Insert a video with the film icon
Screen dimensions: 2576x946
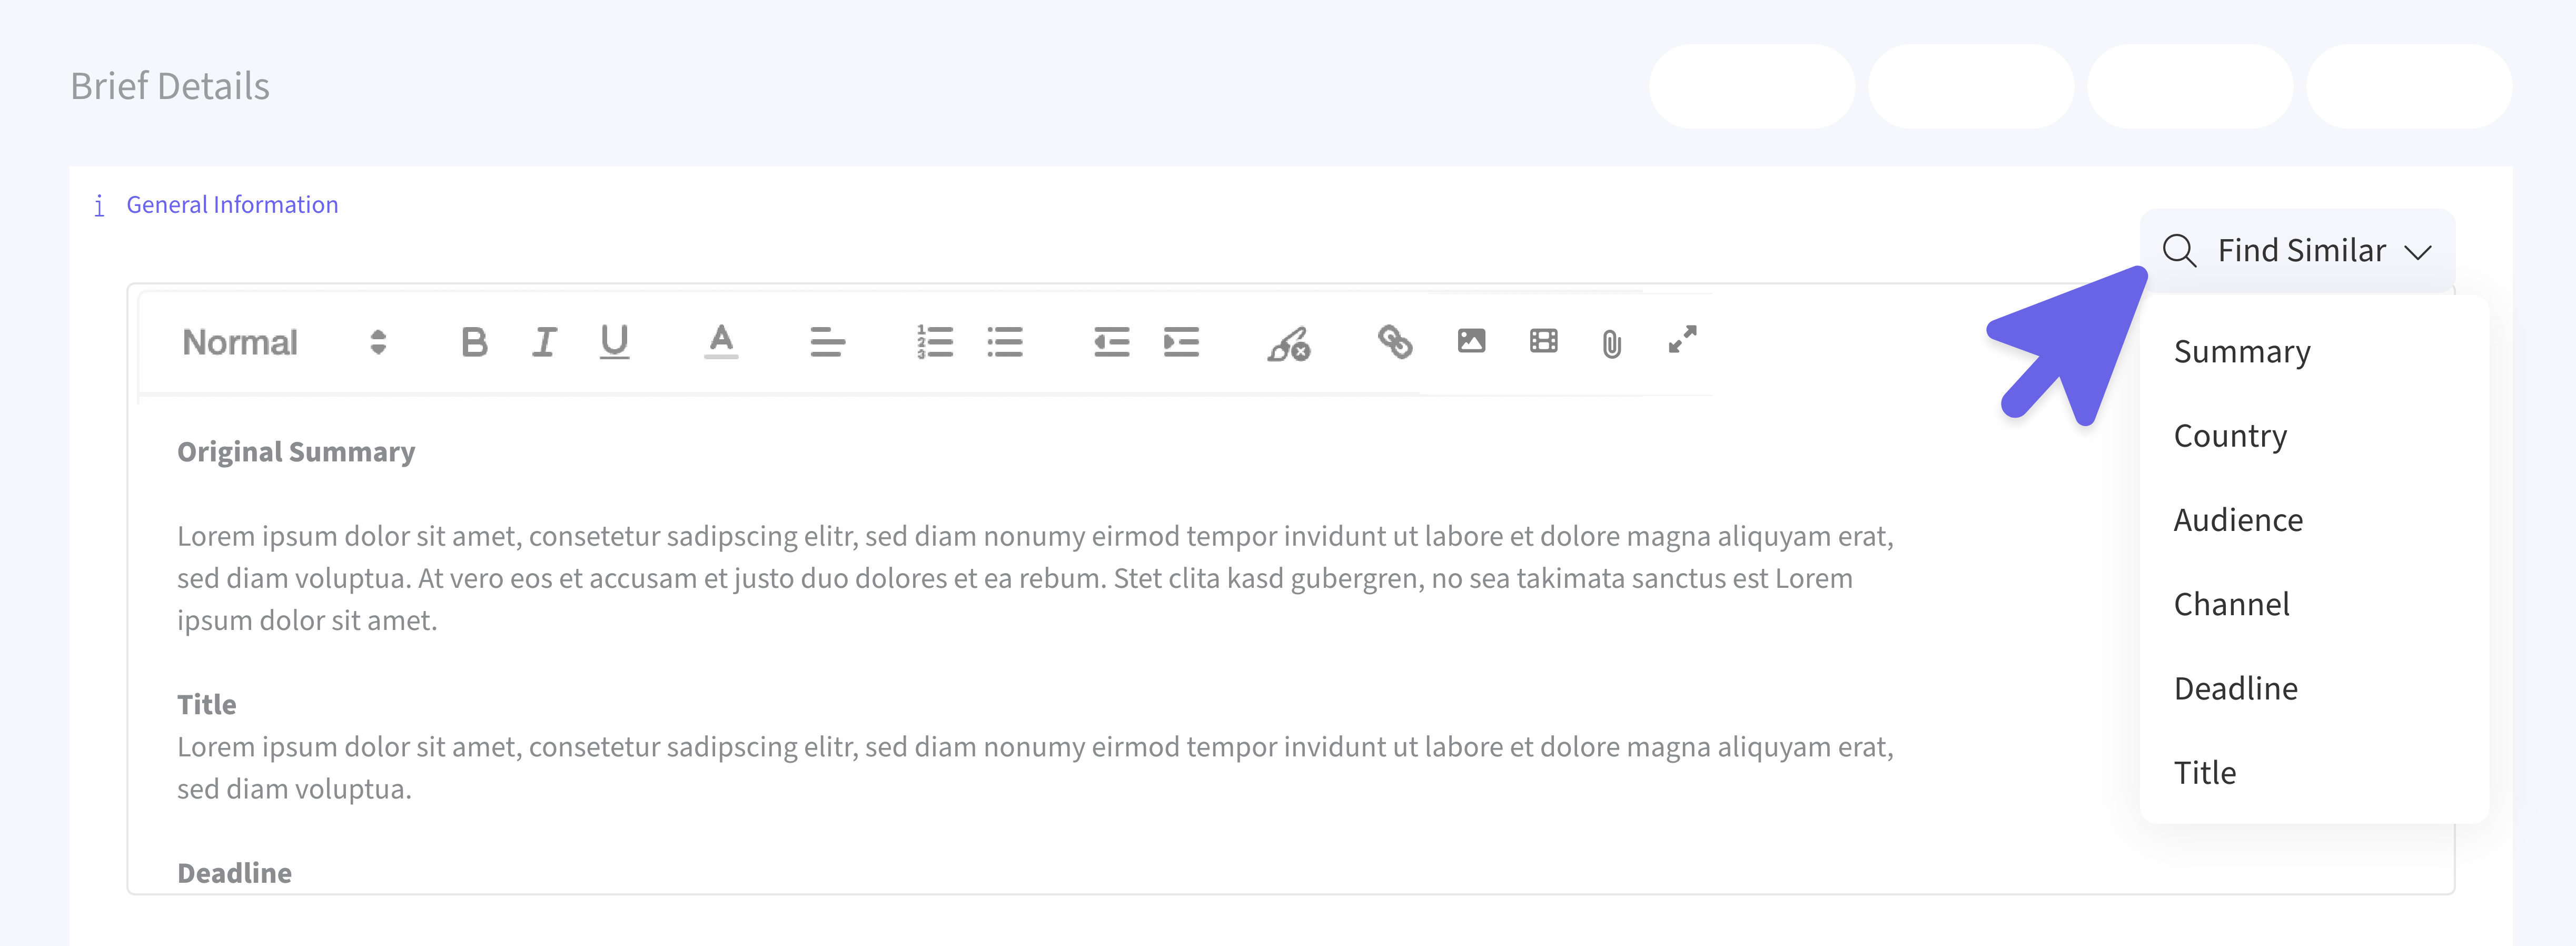click(x=1543, y=341)
